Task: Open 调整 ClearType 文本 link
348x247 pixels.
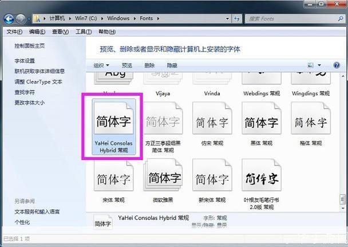Action: click(38, 82)
